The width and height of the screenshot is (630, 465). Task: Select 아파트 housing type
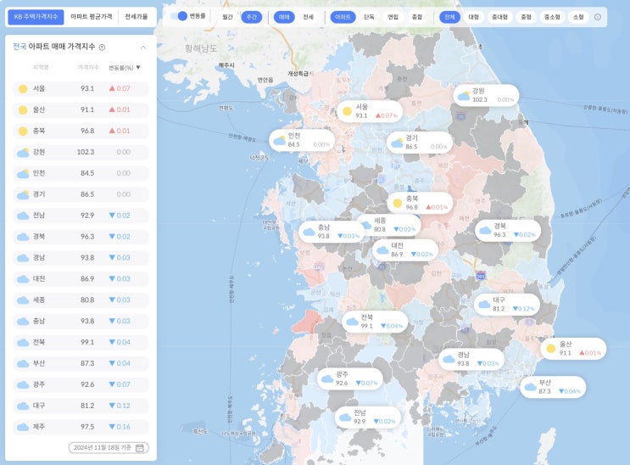(x=343, y=17)
